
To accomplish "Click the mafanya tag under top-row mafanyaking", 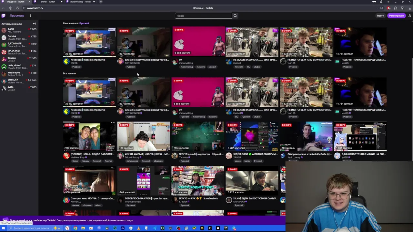I will (201, 67).
